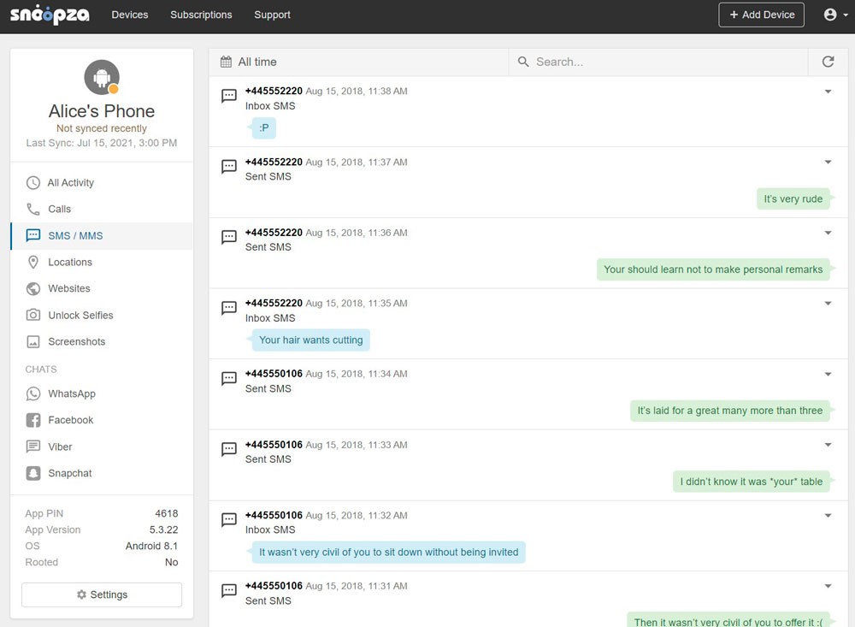Open the Calls section
Viewport: 855px width, 627px height.
pos(102,209)
